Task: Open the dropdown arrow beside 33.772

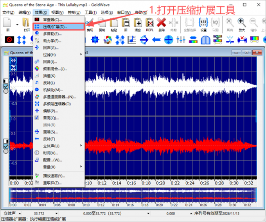Action: [56, 213]
